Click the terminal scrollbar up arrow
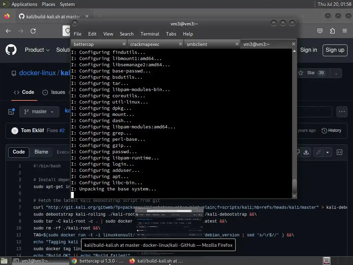 (x=294, y=51)
